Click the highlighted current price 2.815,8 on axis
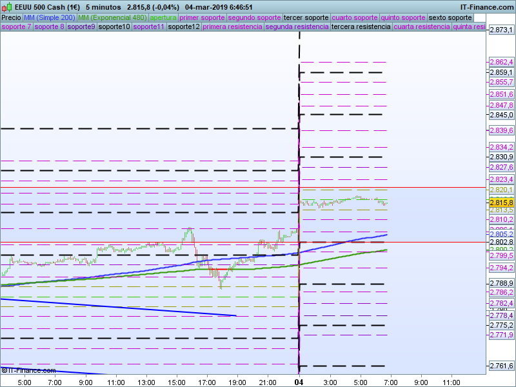516x387 pixels. coord(501,203)
